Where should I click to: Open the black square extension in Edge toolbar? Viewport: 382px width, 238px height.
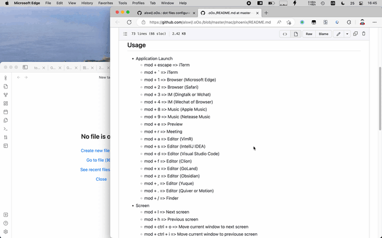(x=314, y=23)
